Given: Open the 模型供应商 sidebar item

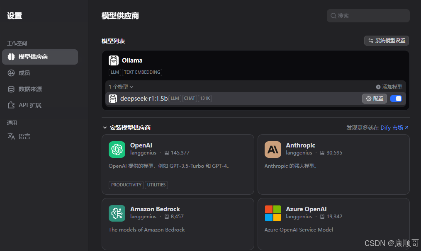Looking at the screenshot, I should [x=40, y=57].
